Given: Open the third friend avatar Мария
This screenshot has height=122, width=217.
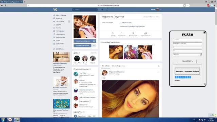Looking at the screenshot, I should 93,58.
